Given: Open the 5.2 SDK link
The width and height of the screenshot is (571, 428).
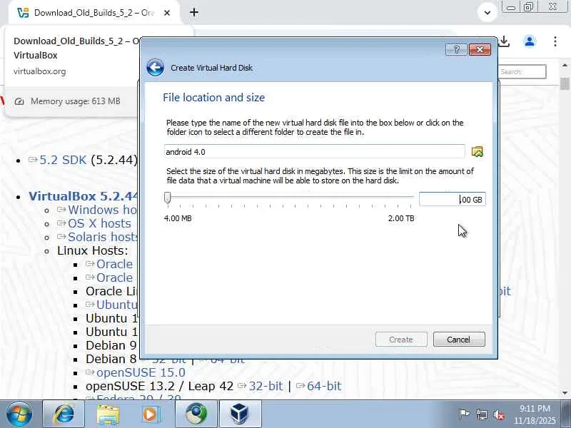Looking at the screenshot, I should coord(63,160).
